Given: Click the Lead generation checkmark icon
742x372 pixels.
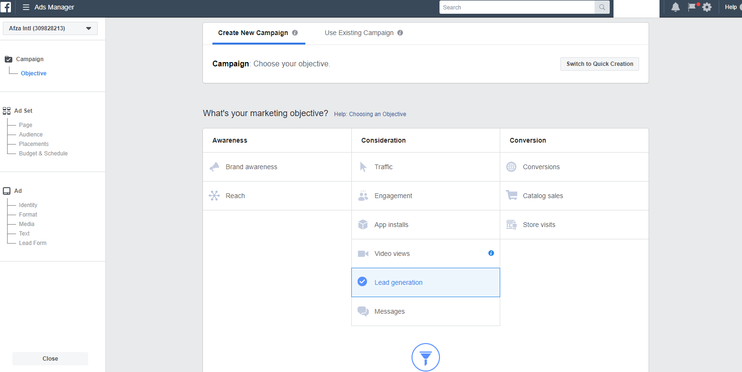Looking at the screenshot, I should (362, 281).
